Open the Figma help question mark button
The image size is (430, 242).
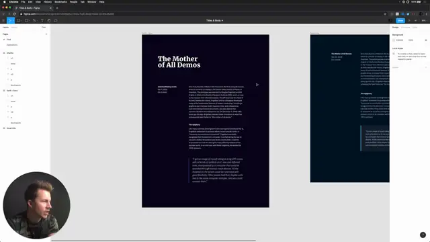[423, 235]
